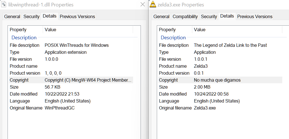Collapse the Description group in libwinpthread details

pos(24,38)
